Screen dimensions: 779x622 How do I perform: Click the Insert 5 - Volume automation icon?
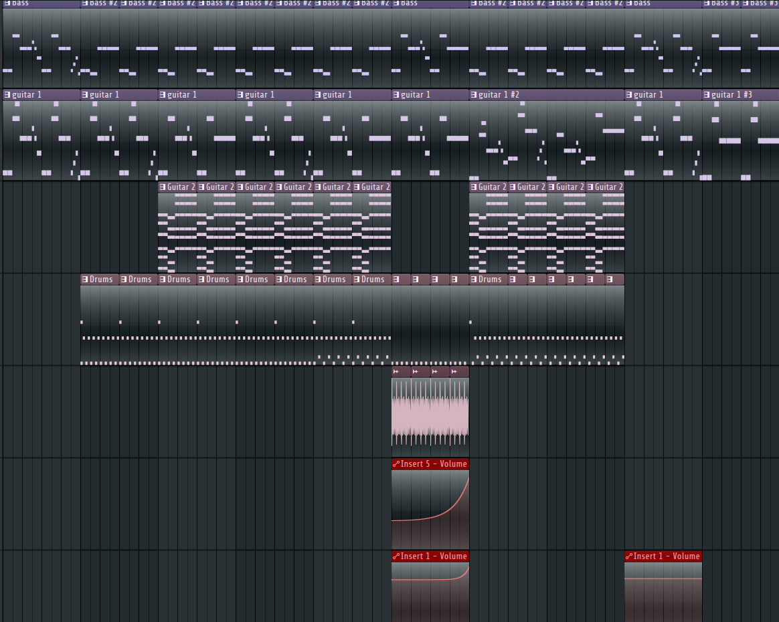[396, 464]
